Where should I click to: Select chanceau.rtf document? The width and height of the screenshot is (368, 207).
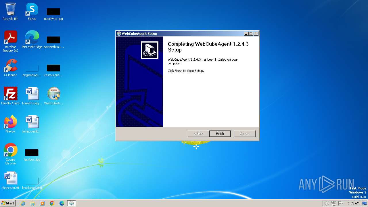pos(10,181)
